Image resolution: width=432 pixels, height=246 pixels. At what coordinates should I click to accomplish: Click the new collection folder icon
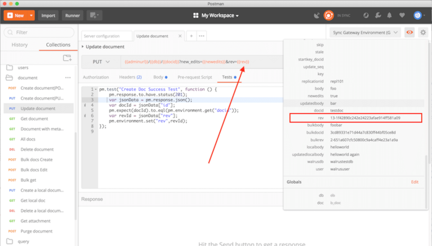point(67,58)
